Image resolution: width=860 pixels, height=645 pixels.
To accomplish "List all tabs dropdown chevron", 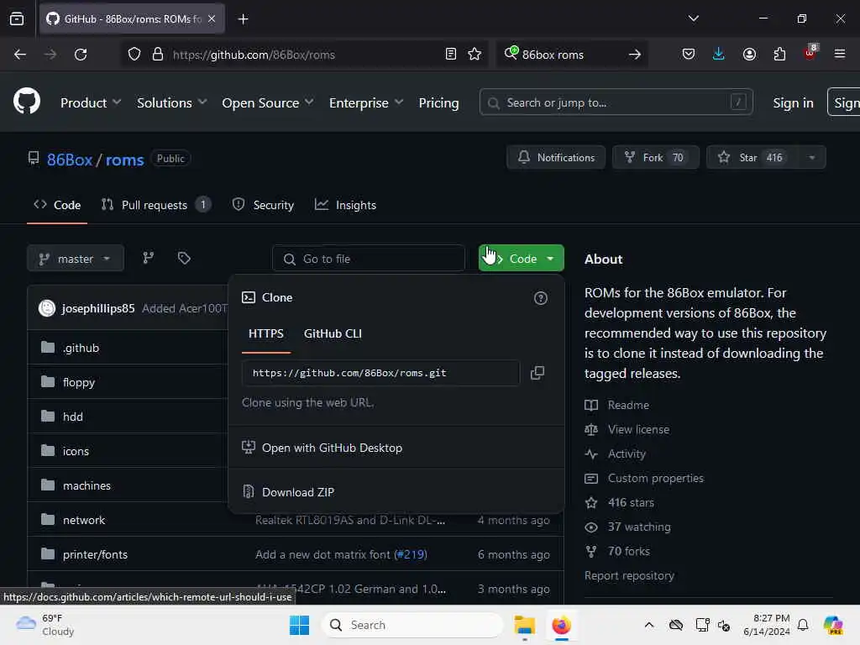I will tap(693, 18).
